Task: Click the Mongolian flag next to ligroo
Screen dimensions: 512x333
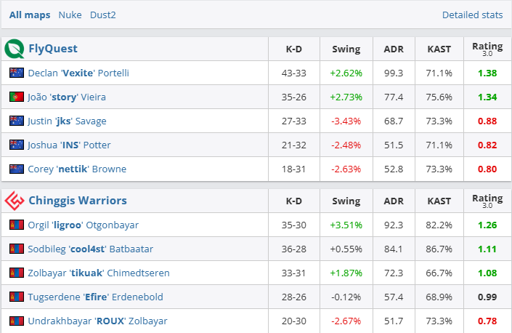Action: click(x=17, y=225)
